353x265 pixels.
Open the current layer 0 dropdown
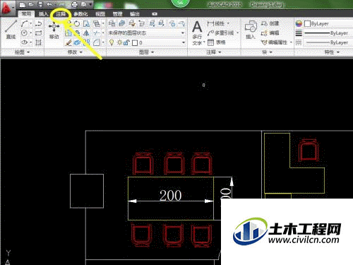[184, 42]
